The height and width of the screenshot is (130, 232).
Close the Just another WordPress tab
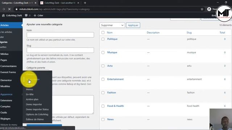pos(78,3)
